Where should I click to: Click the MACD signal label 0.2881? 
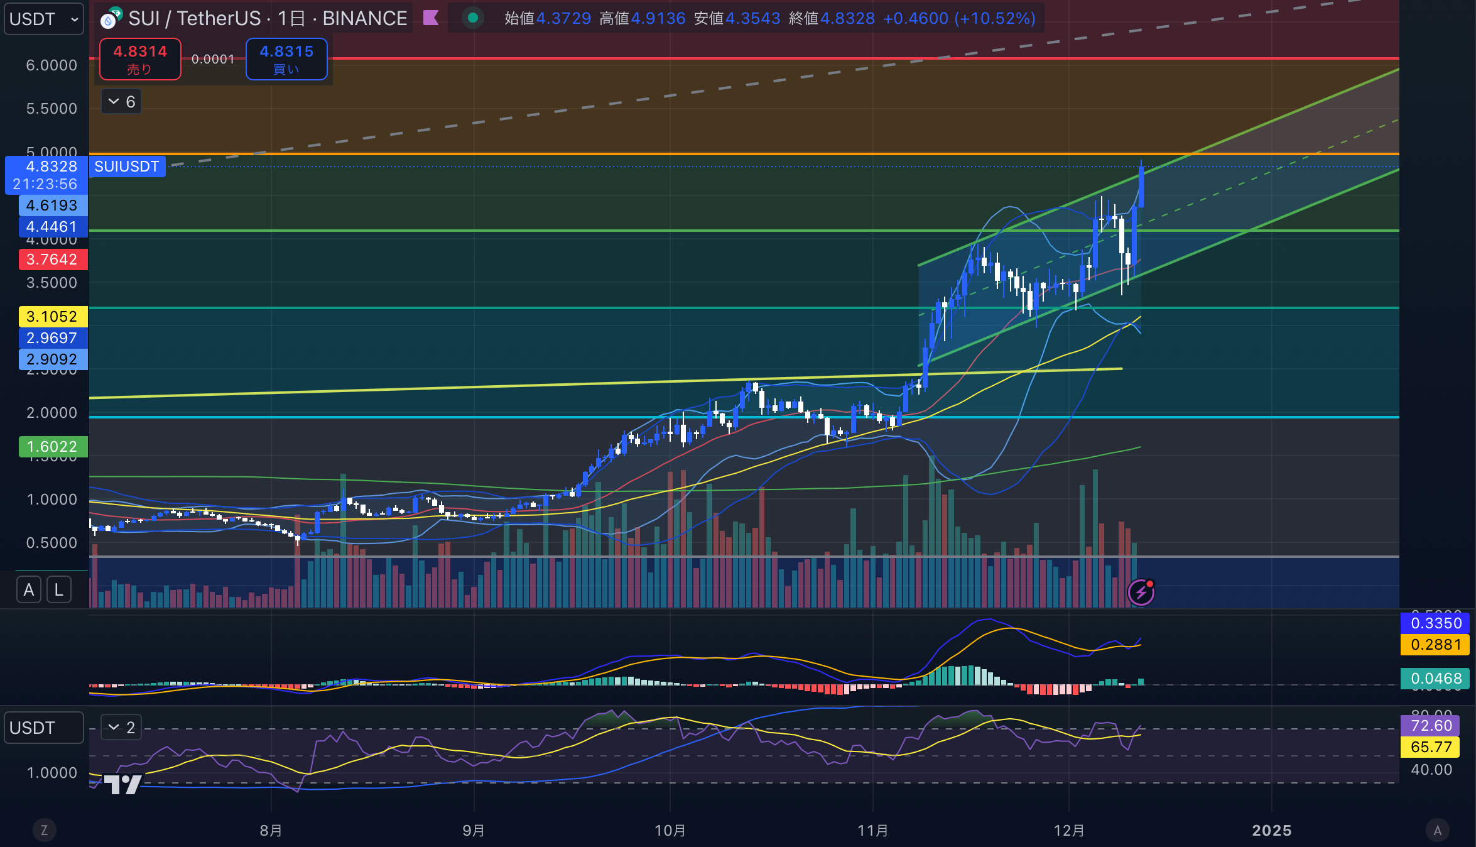point(1435,645)
